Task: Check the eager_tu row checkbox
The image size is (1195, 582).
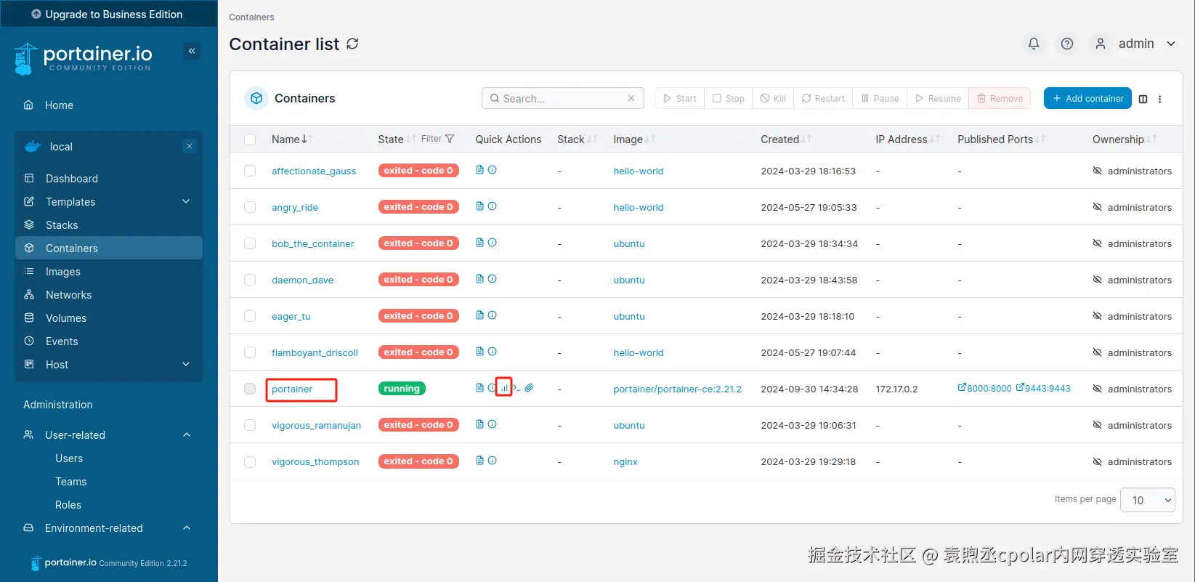Action: 250,316
